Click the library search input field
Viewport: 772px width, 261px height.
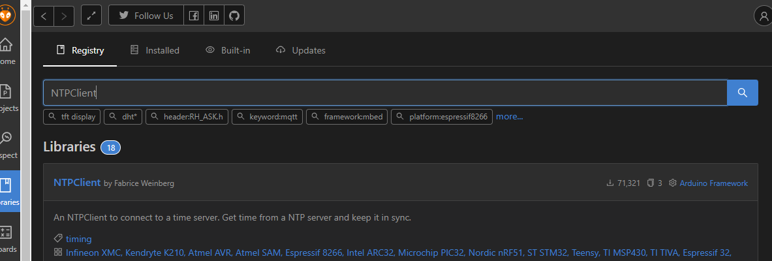point(385,93)
